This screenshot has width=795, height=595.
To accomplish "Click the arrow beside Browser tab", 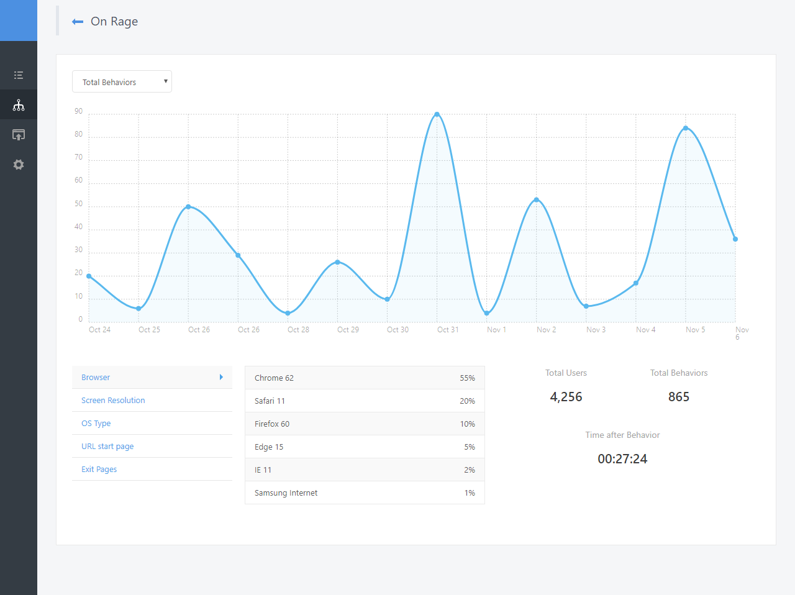I will [221, 377].
